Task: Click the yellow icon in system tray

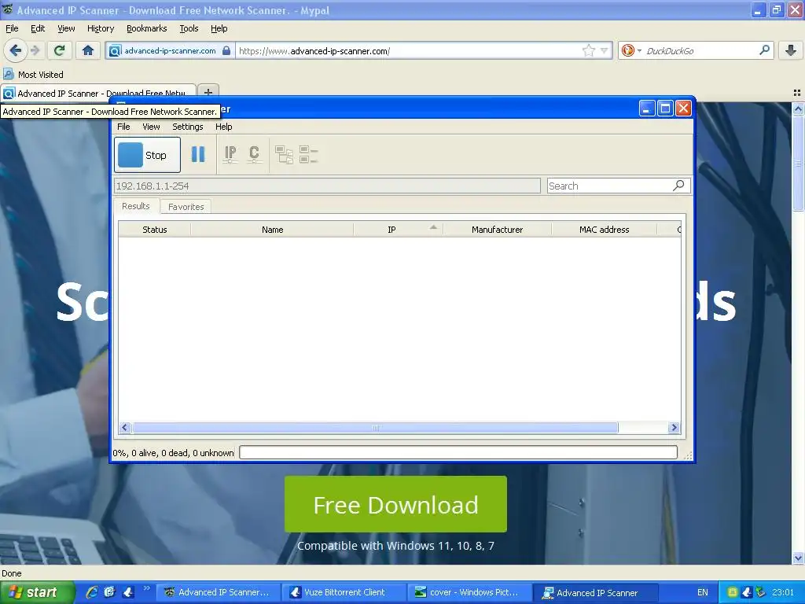Action: point(733,592)
